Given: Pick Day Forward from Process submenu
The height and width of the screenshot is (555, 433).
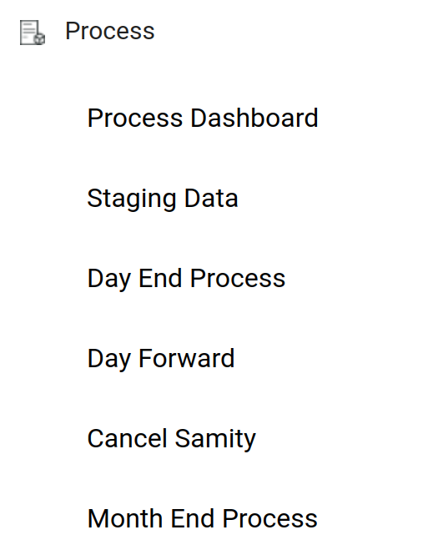Looking at the screenshot, I should point(161,359).
